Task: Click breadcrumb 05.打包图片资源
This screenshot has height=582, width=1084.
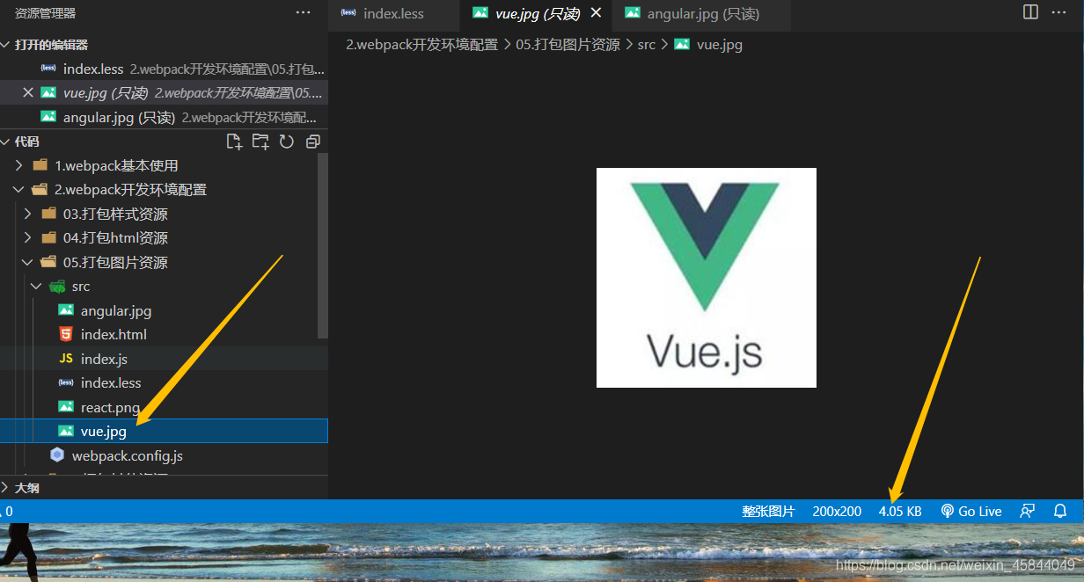Action: [x=568, y=44]
